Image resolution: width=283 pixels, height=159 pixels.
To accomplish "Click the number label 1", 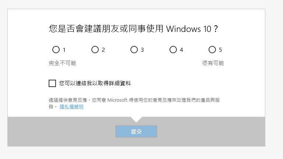I will point(64,50).
